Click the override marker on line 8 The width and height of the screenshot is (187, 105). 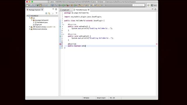point(60,27)
